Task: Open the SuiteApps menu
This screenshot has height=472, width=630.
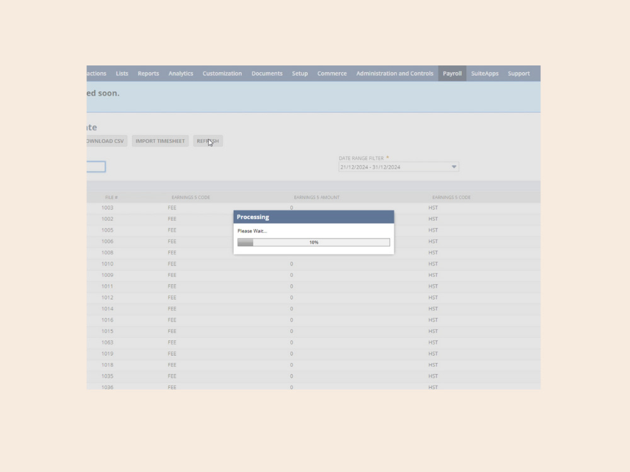Action: [x=484, y=74]
